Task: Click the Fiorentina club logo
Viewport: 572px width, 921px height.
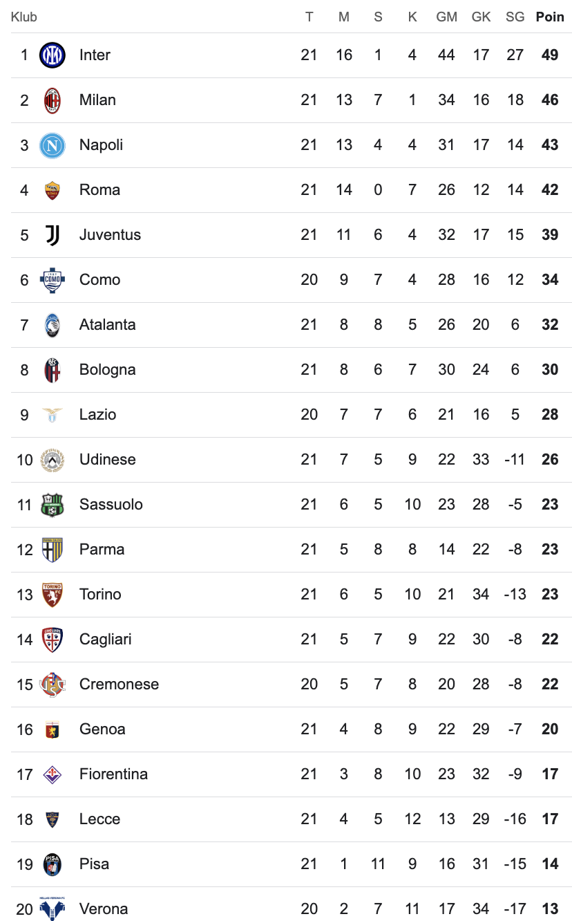Action: [x=53, y=774]
